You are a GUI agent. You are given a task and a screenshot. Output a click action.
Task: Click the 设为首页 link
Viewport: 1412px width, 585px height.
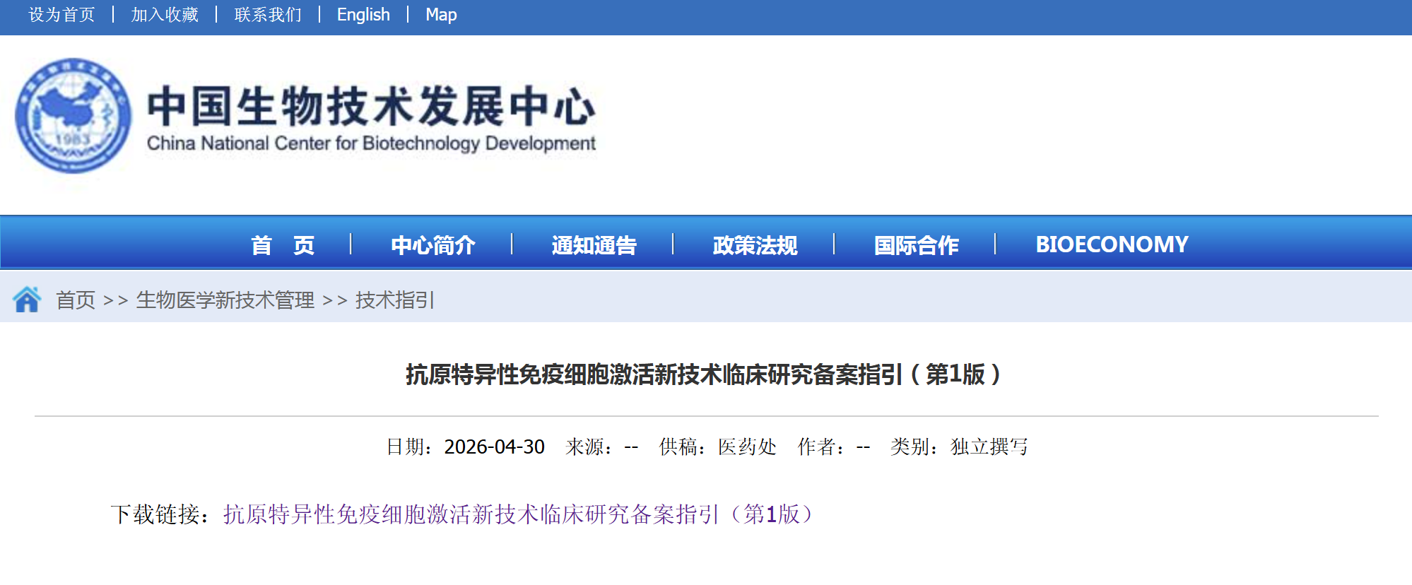61,15
